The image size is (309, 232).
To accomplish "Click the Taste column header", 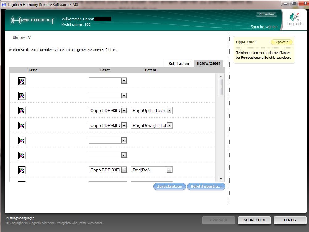I will [33, 70].
